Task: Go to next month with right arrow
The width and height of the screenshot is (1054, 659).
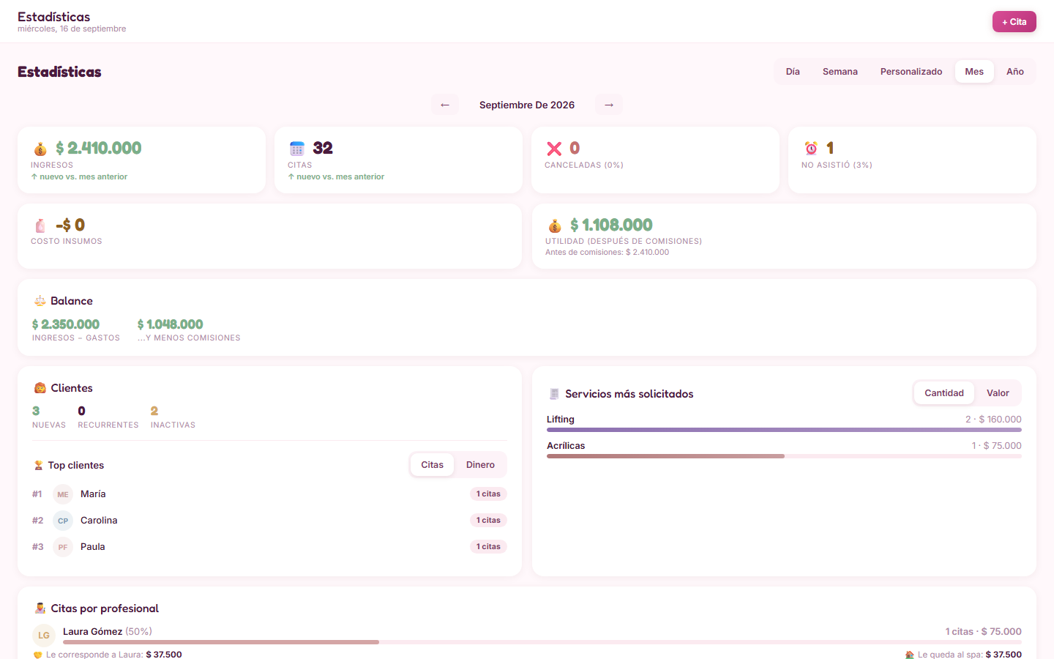Action: click(x=609, y=105)
